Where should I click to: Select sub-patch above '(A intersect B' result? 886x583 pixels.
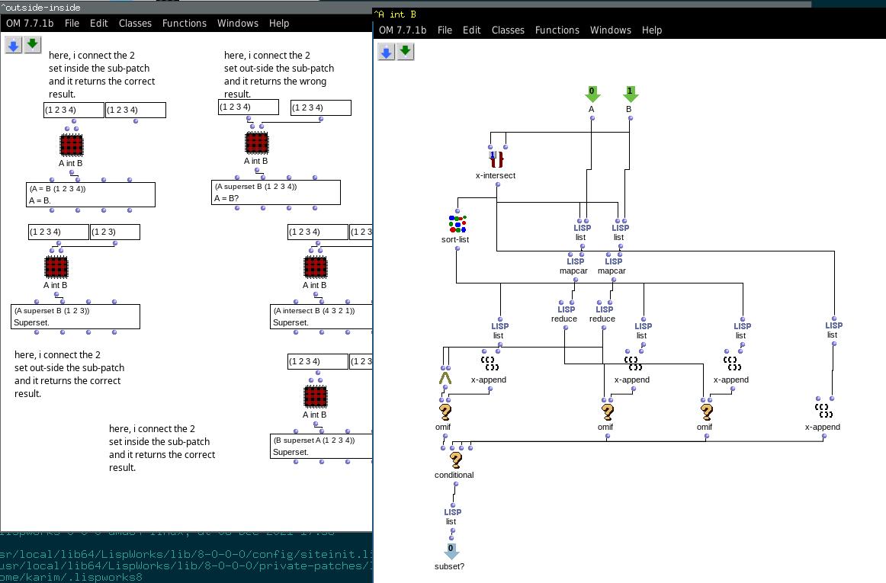pos(316,267)
